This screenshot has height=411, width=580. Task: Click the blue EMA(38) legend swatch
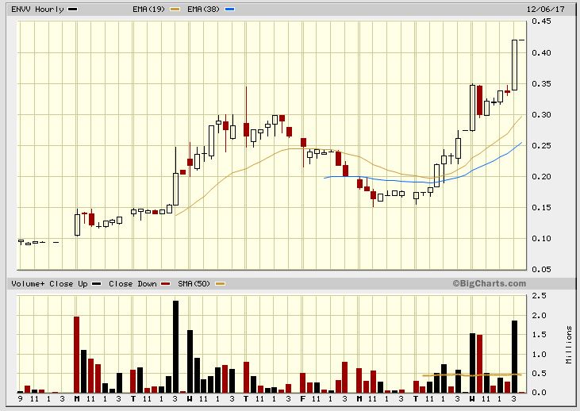point(229,10)
